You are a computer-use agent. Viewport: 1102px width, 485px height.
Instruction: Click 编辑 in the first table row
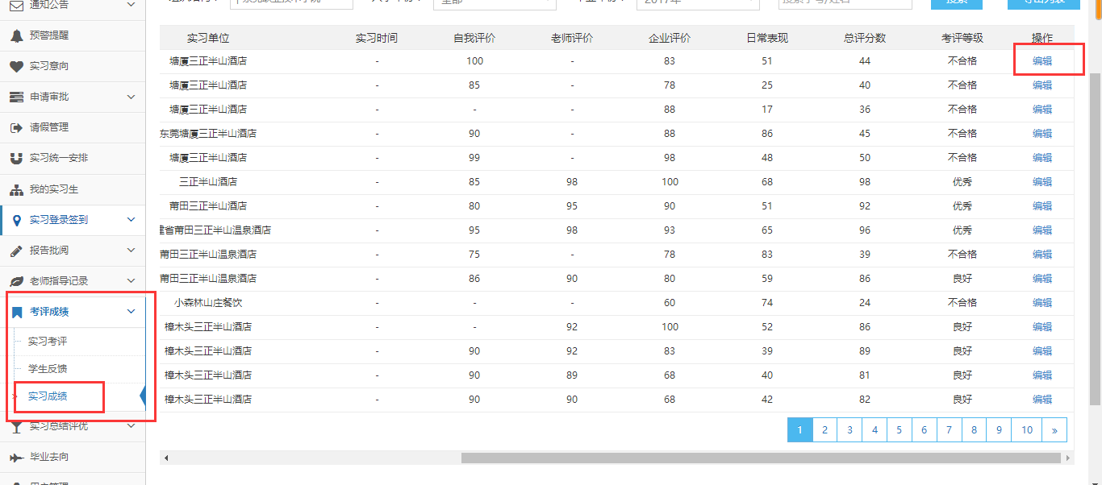(1042, 61)
